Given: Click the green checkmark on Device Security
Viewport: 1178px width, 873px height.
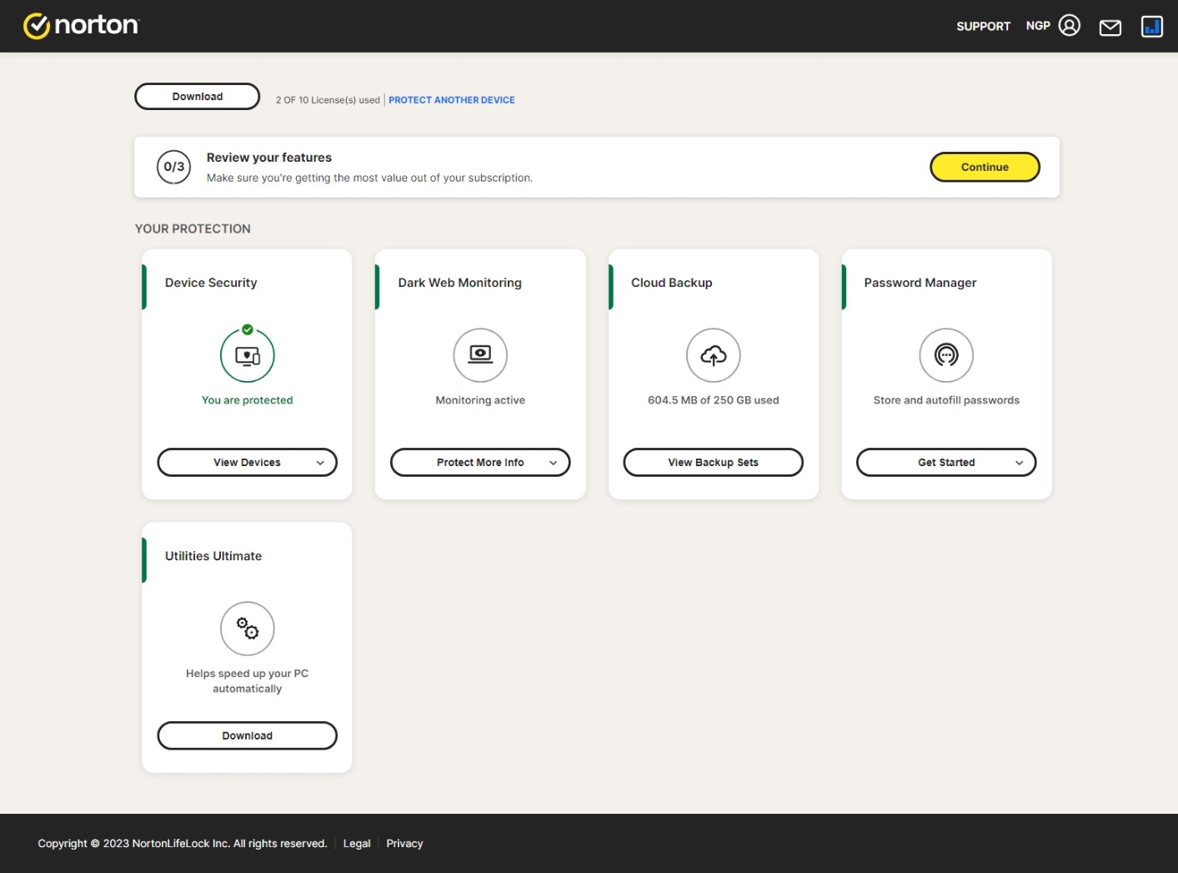Looking at the screenshot, I should click(x=248, y=329).
